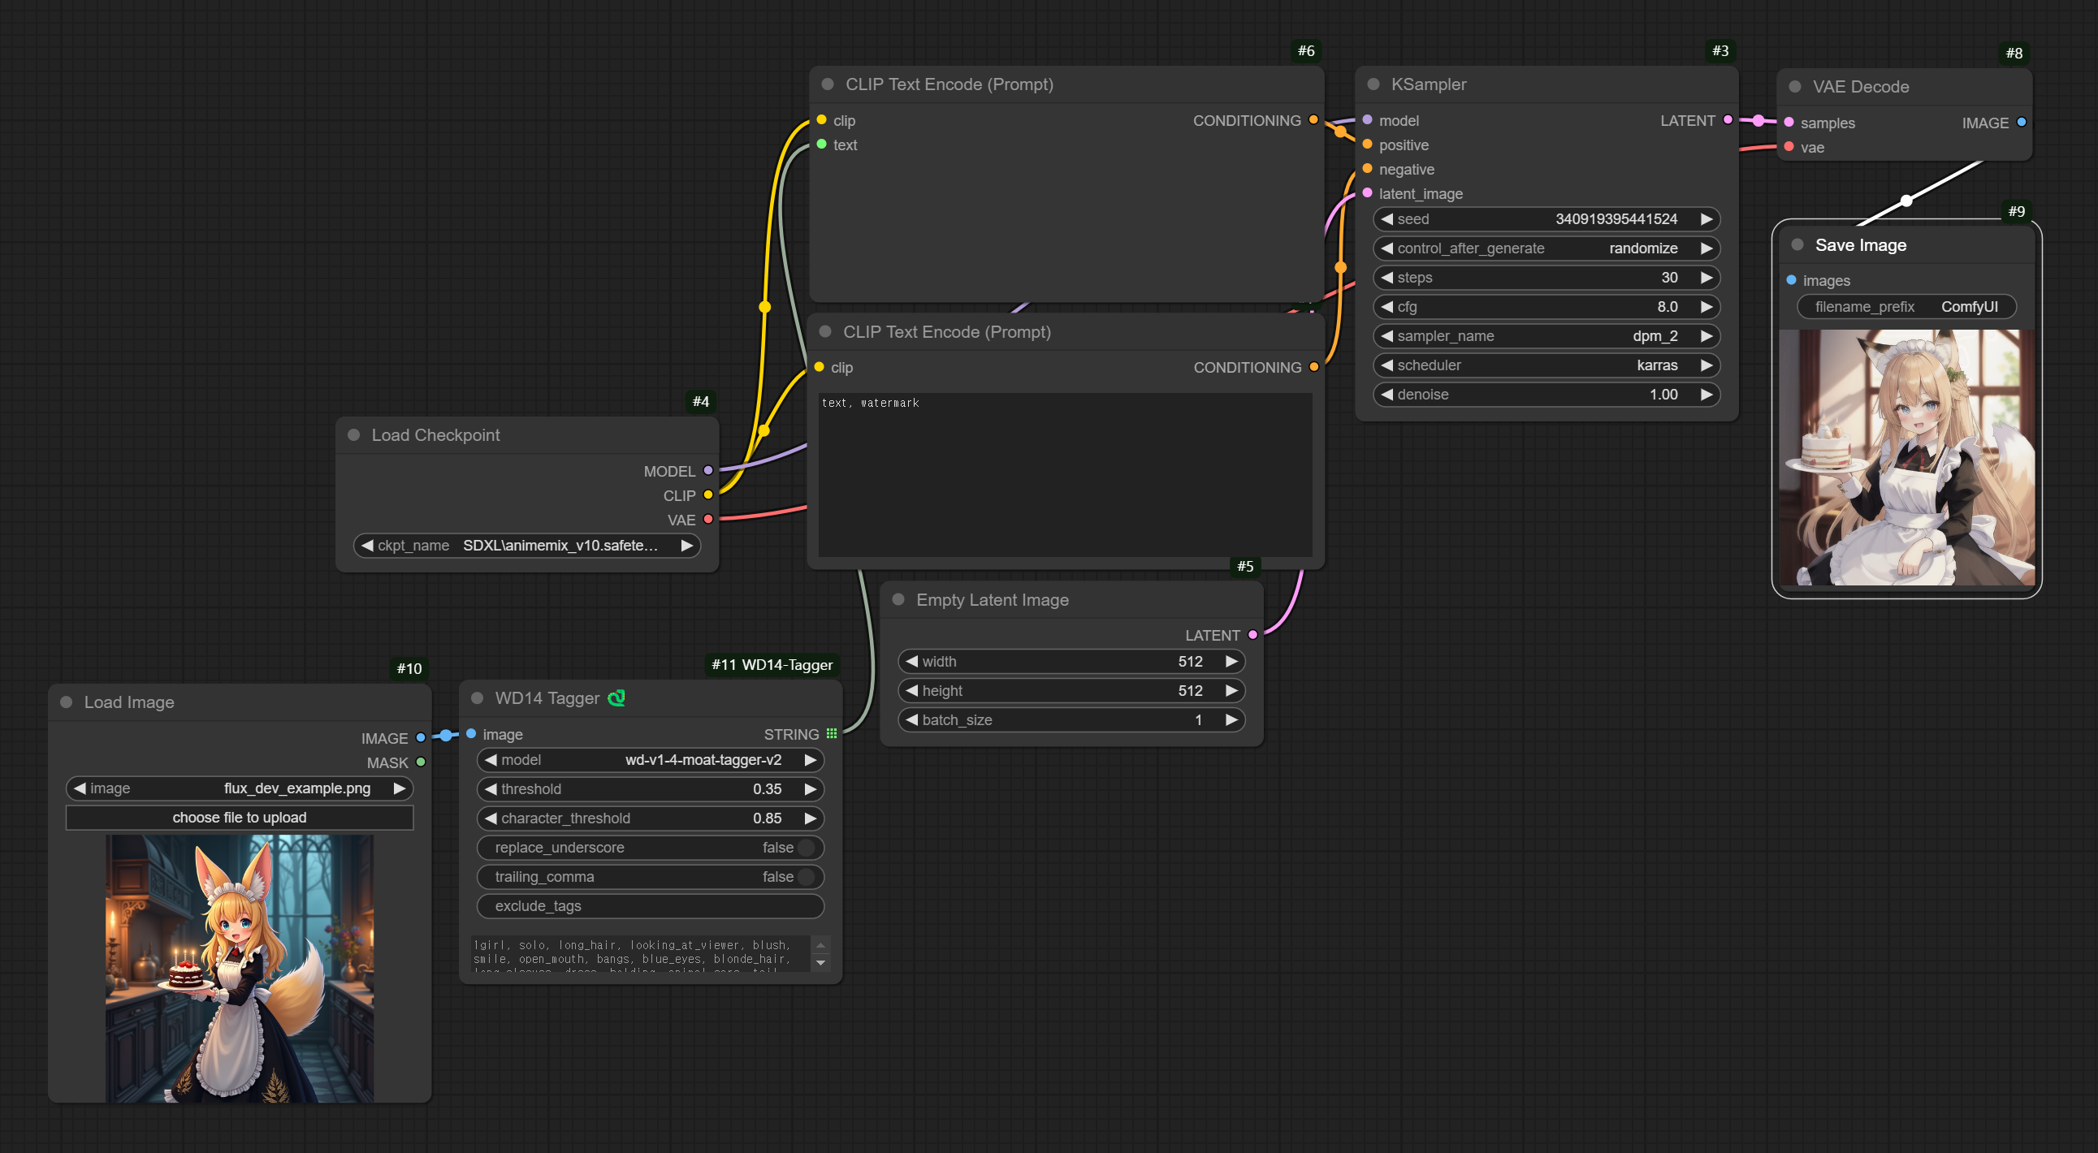Image resolution: width=2098 pixels, height=1153 pixels.
Task: Collapse the Save Image node via its dot
Action: pyautogui.click(x=1797, y=245)
